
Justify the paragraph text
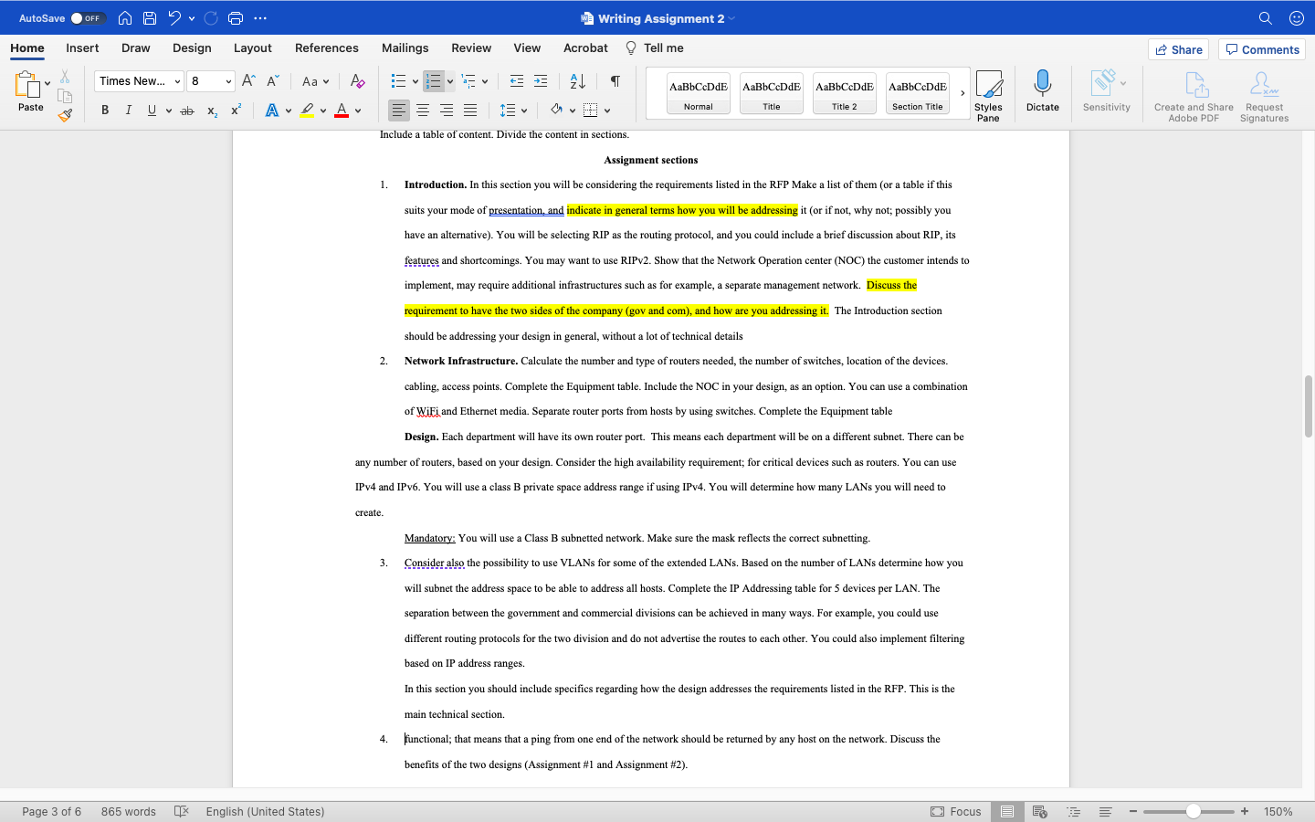point(470,111)
